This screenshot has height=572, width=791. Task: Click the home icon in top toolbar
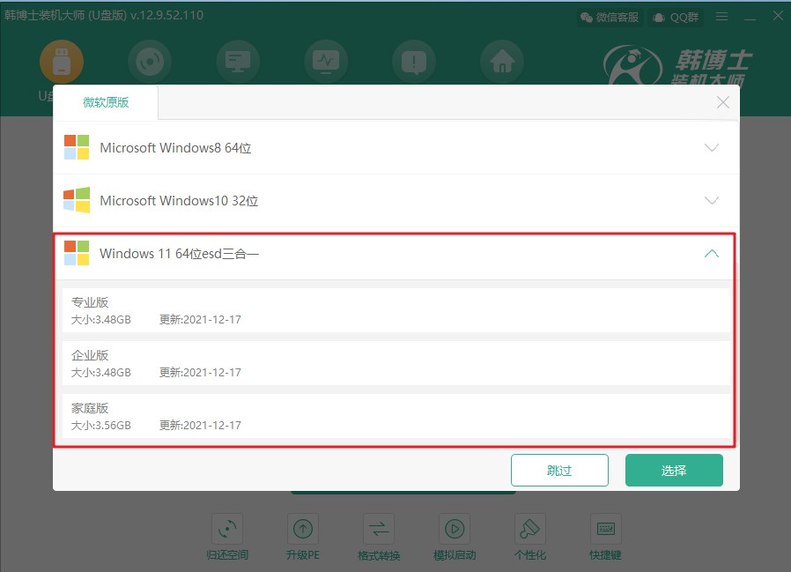click(502, 62)
